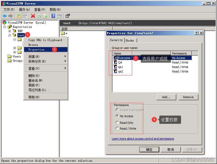Click the red X Delete toolbar icon
Viewport: 217px width, 164px height.
pyautogui.click(x=33, y=16)
